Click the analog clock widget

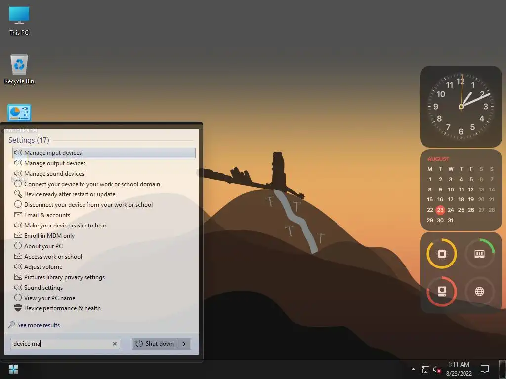[x=461, y=107]
